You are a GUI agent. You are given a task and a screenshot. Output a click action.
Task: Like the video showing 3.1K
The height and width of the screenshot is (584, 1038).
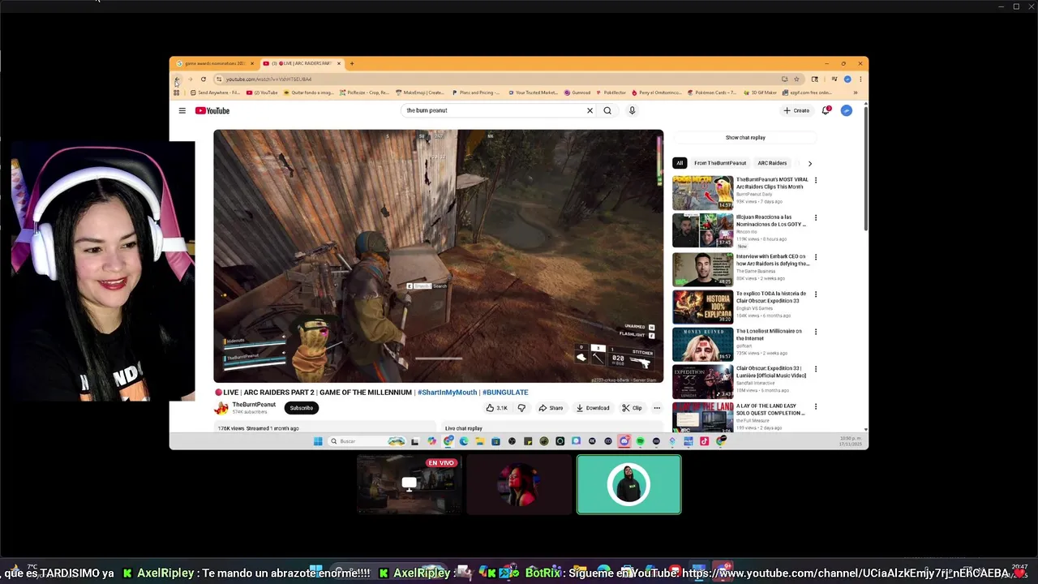(x=496, y=408)
